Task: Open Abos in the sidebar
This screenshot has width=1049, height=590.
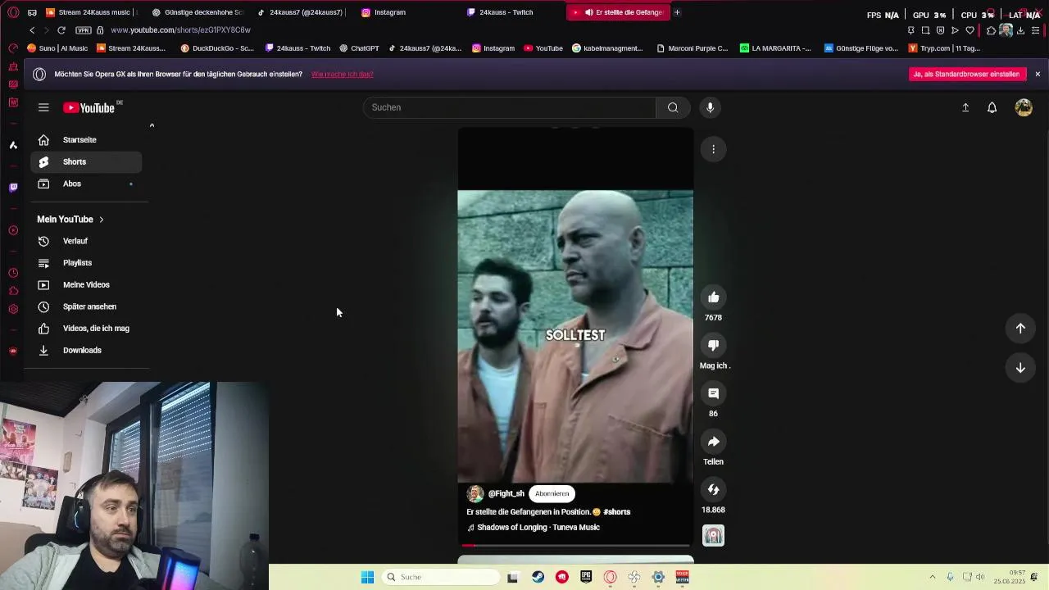Action: click(x=86, y=184)
